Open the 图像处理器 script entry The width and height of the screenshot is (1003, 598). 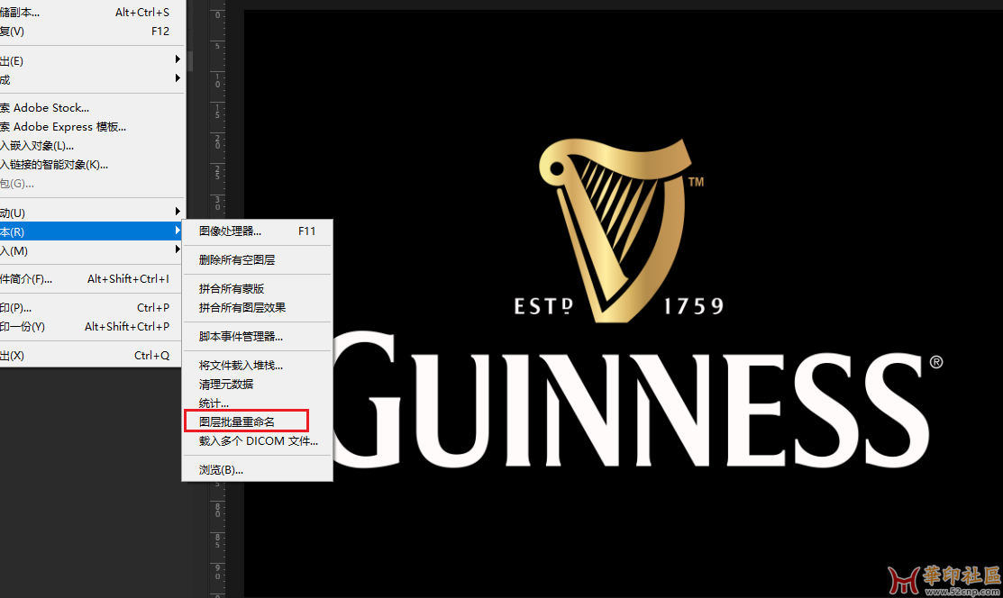pos(257,231)
